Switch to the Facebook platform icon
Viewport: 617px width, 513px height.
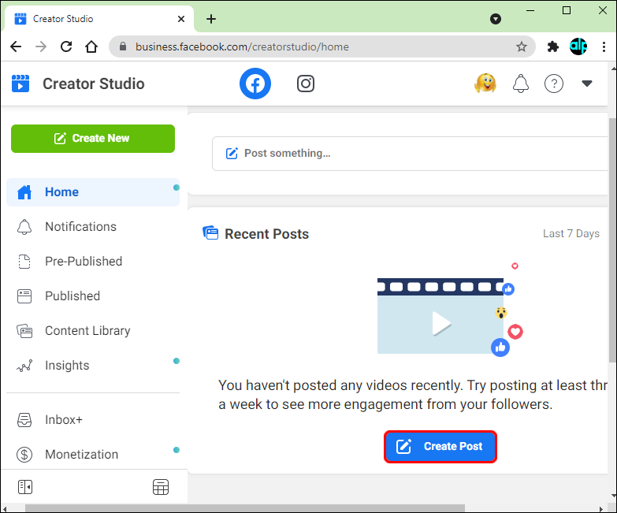click(x=255, y=84)
